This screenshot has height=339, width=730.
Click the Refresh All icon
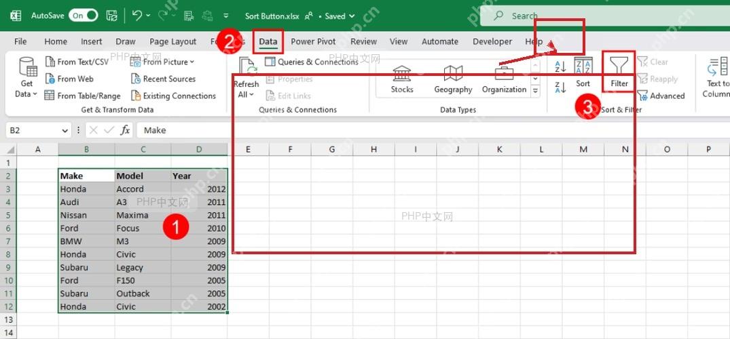point(249,68)
